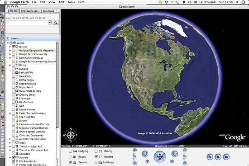The height and width of the screenshot is (166, 249).
Task: Expand the Parks/Recreation Areas node
Action: [x=10, y=113]
